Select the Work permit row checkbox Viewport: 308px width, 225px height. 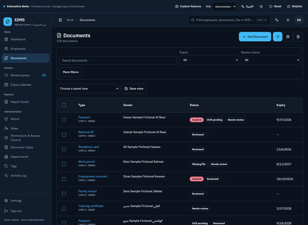tap(64, 164)
